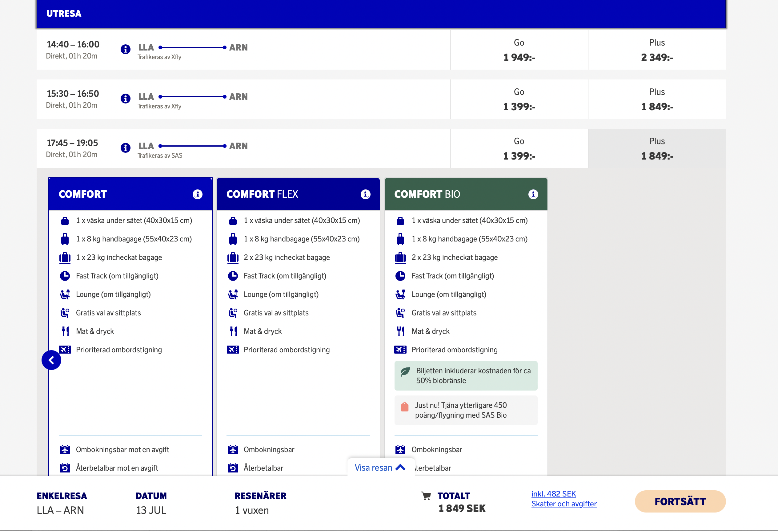Open info popup on COMFORT fare card

[x=198, y=194]
